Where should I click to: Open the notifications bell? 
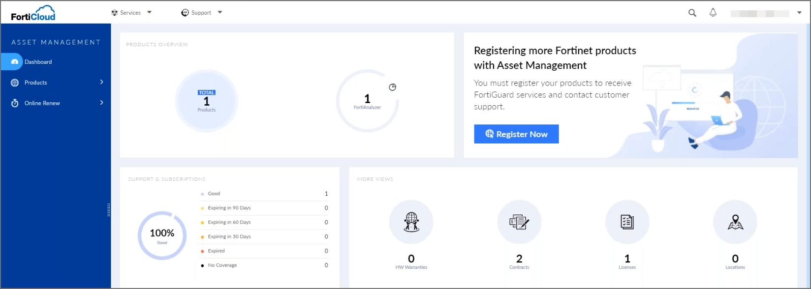coord(713,13)
